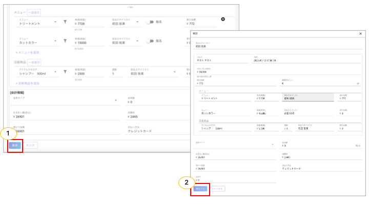This screenshot has height=207, width=369.
Task: Click the キャンセル button in the dialog
Action: tap(217, 189)
